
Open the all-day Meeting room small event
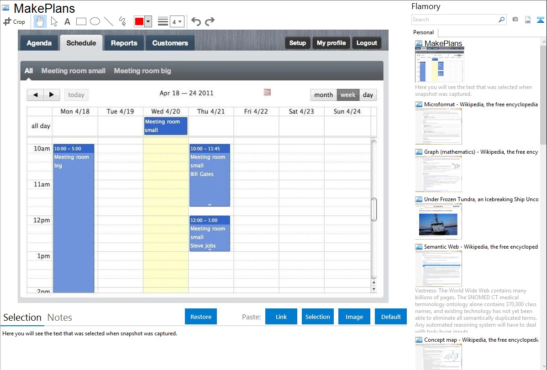(x=166, y=126)
